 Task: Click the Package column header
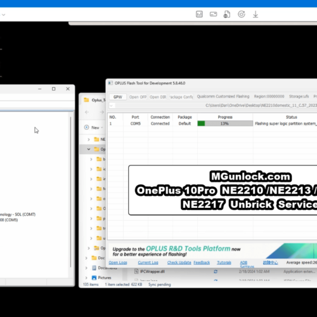click(x=184, y=117)
